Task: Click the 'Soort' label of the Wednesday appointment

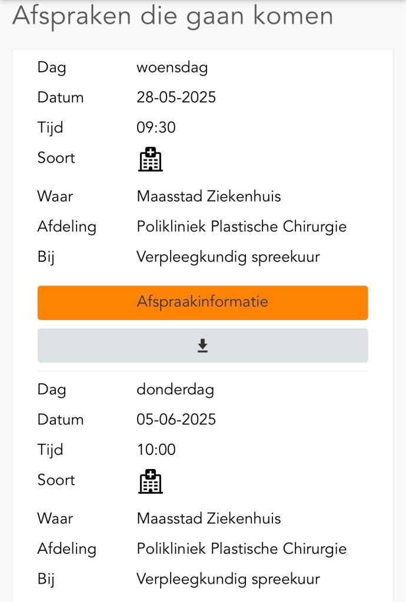Action: pos(56,158)
